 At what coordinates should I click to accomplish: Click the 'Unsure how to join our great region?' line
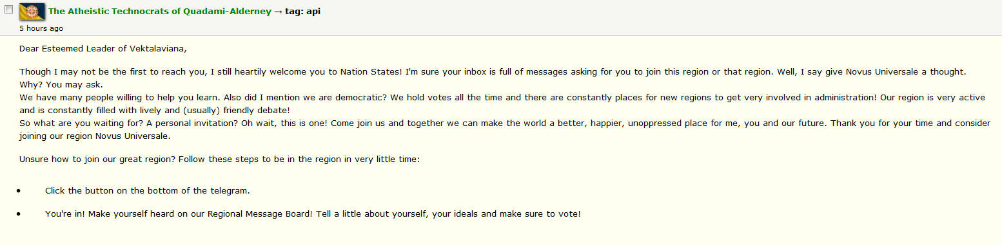[x=220, y=158]
